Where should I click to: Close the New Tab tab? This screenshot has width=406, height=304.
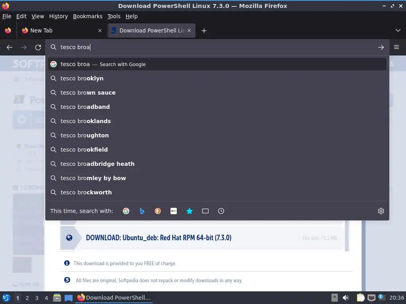100,30
